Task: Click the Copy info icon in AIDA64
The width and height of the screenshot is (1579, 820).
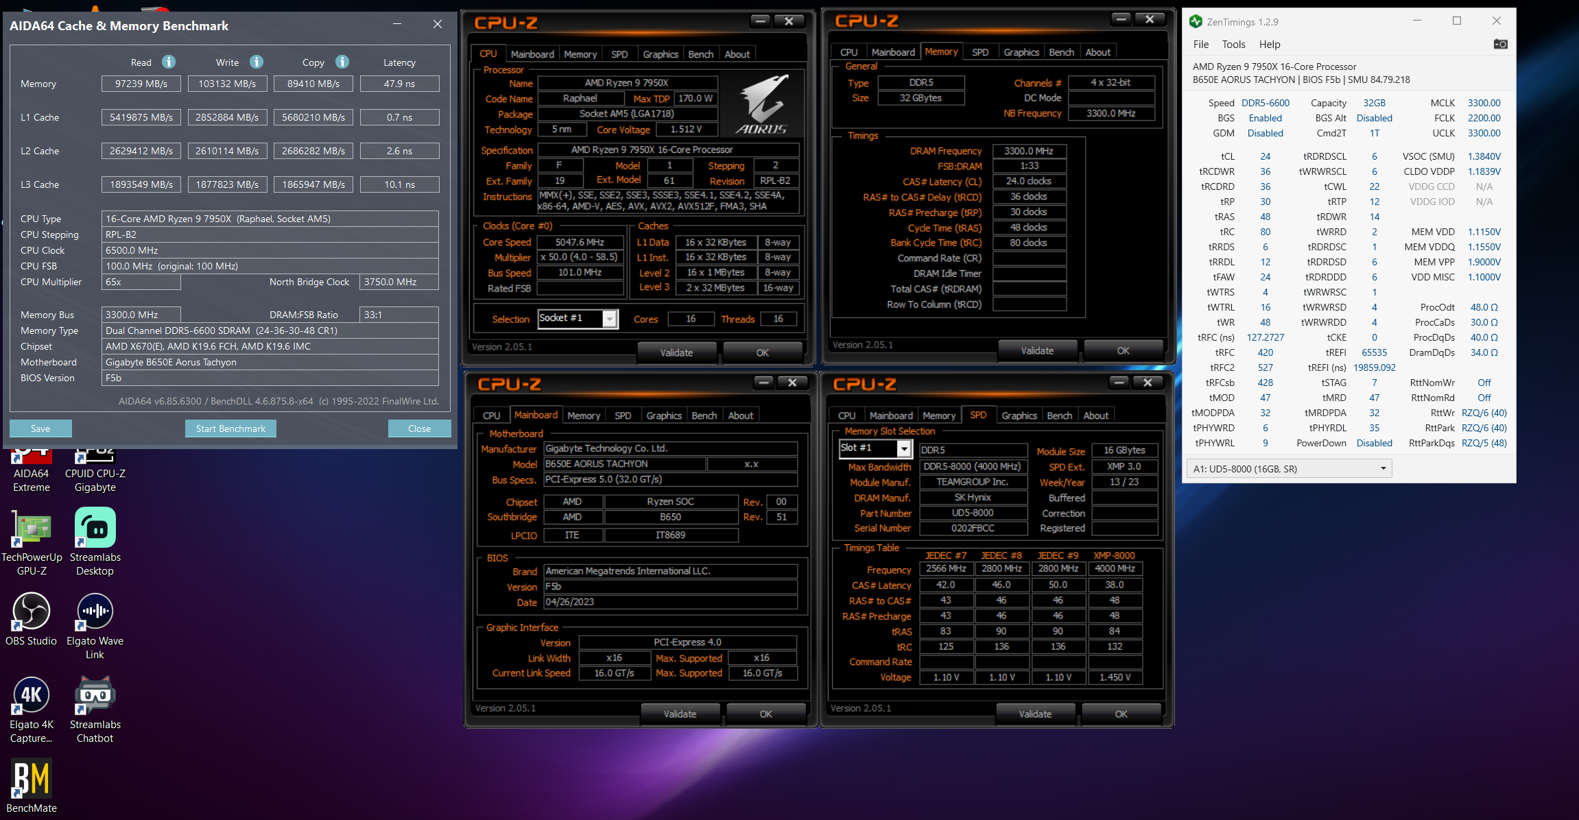Action: click(342, 62)
